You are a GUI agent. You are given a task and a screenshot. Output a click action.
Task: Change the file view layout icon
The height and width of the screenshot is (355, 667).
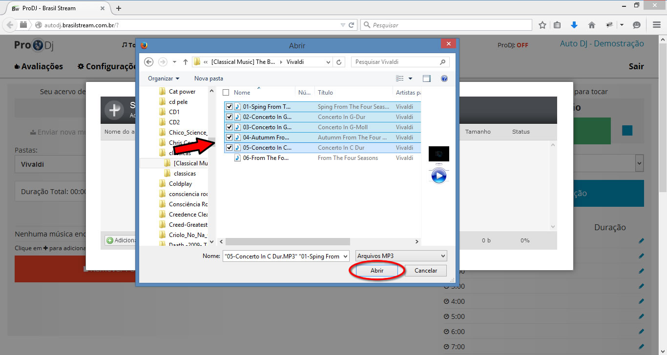click(400, 79)
